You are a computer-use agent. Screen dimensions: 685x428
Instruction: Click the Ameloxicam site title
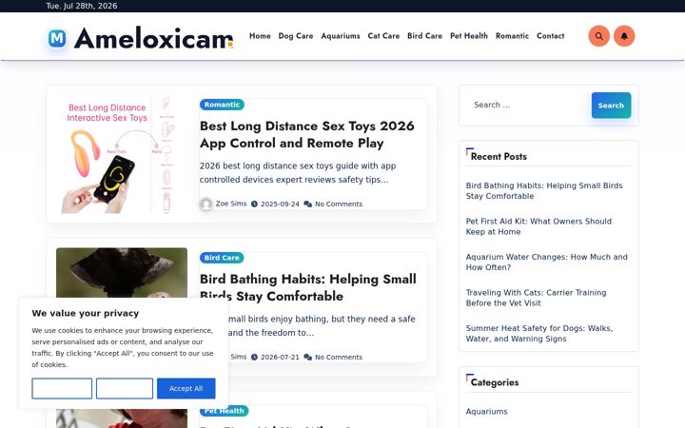click(x=153, y=38)
